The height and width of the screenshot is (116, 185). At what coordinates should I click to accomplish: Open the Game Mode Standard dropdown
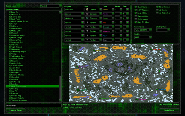pyautogui.click(x=51, y=6)
